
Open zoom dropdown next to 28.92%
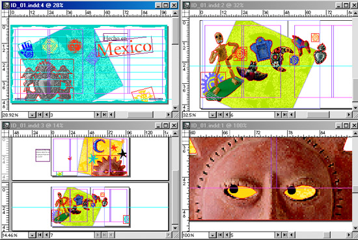coord(32,114)
